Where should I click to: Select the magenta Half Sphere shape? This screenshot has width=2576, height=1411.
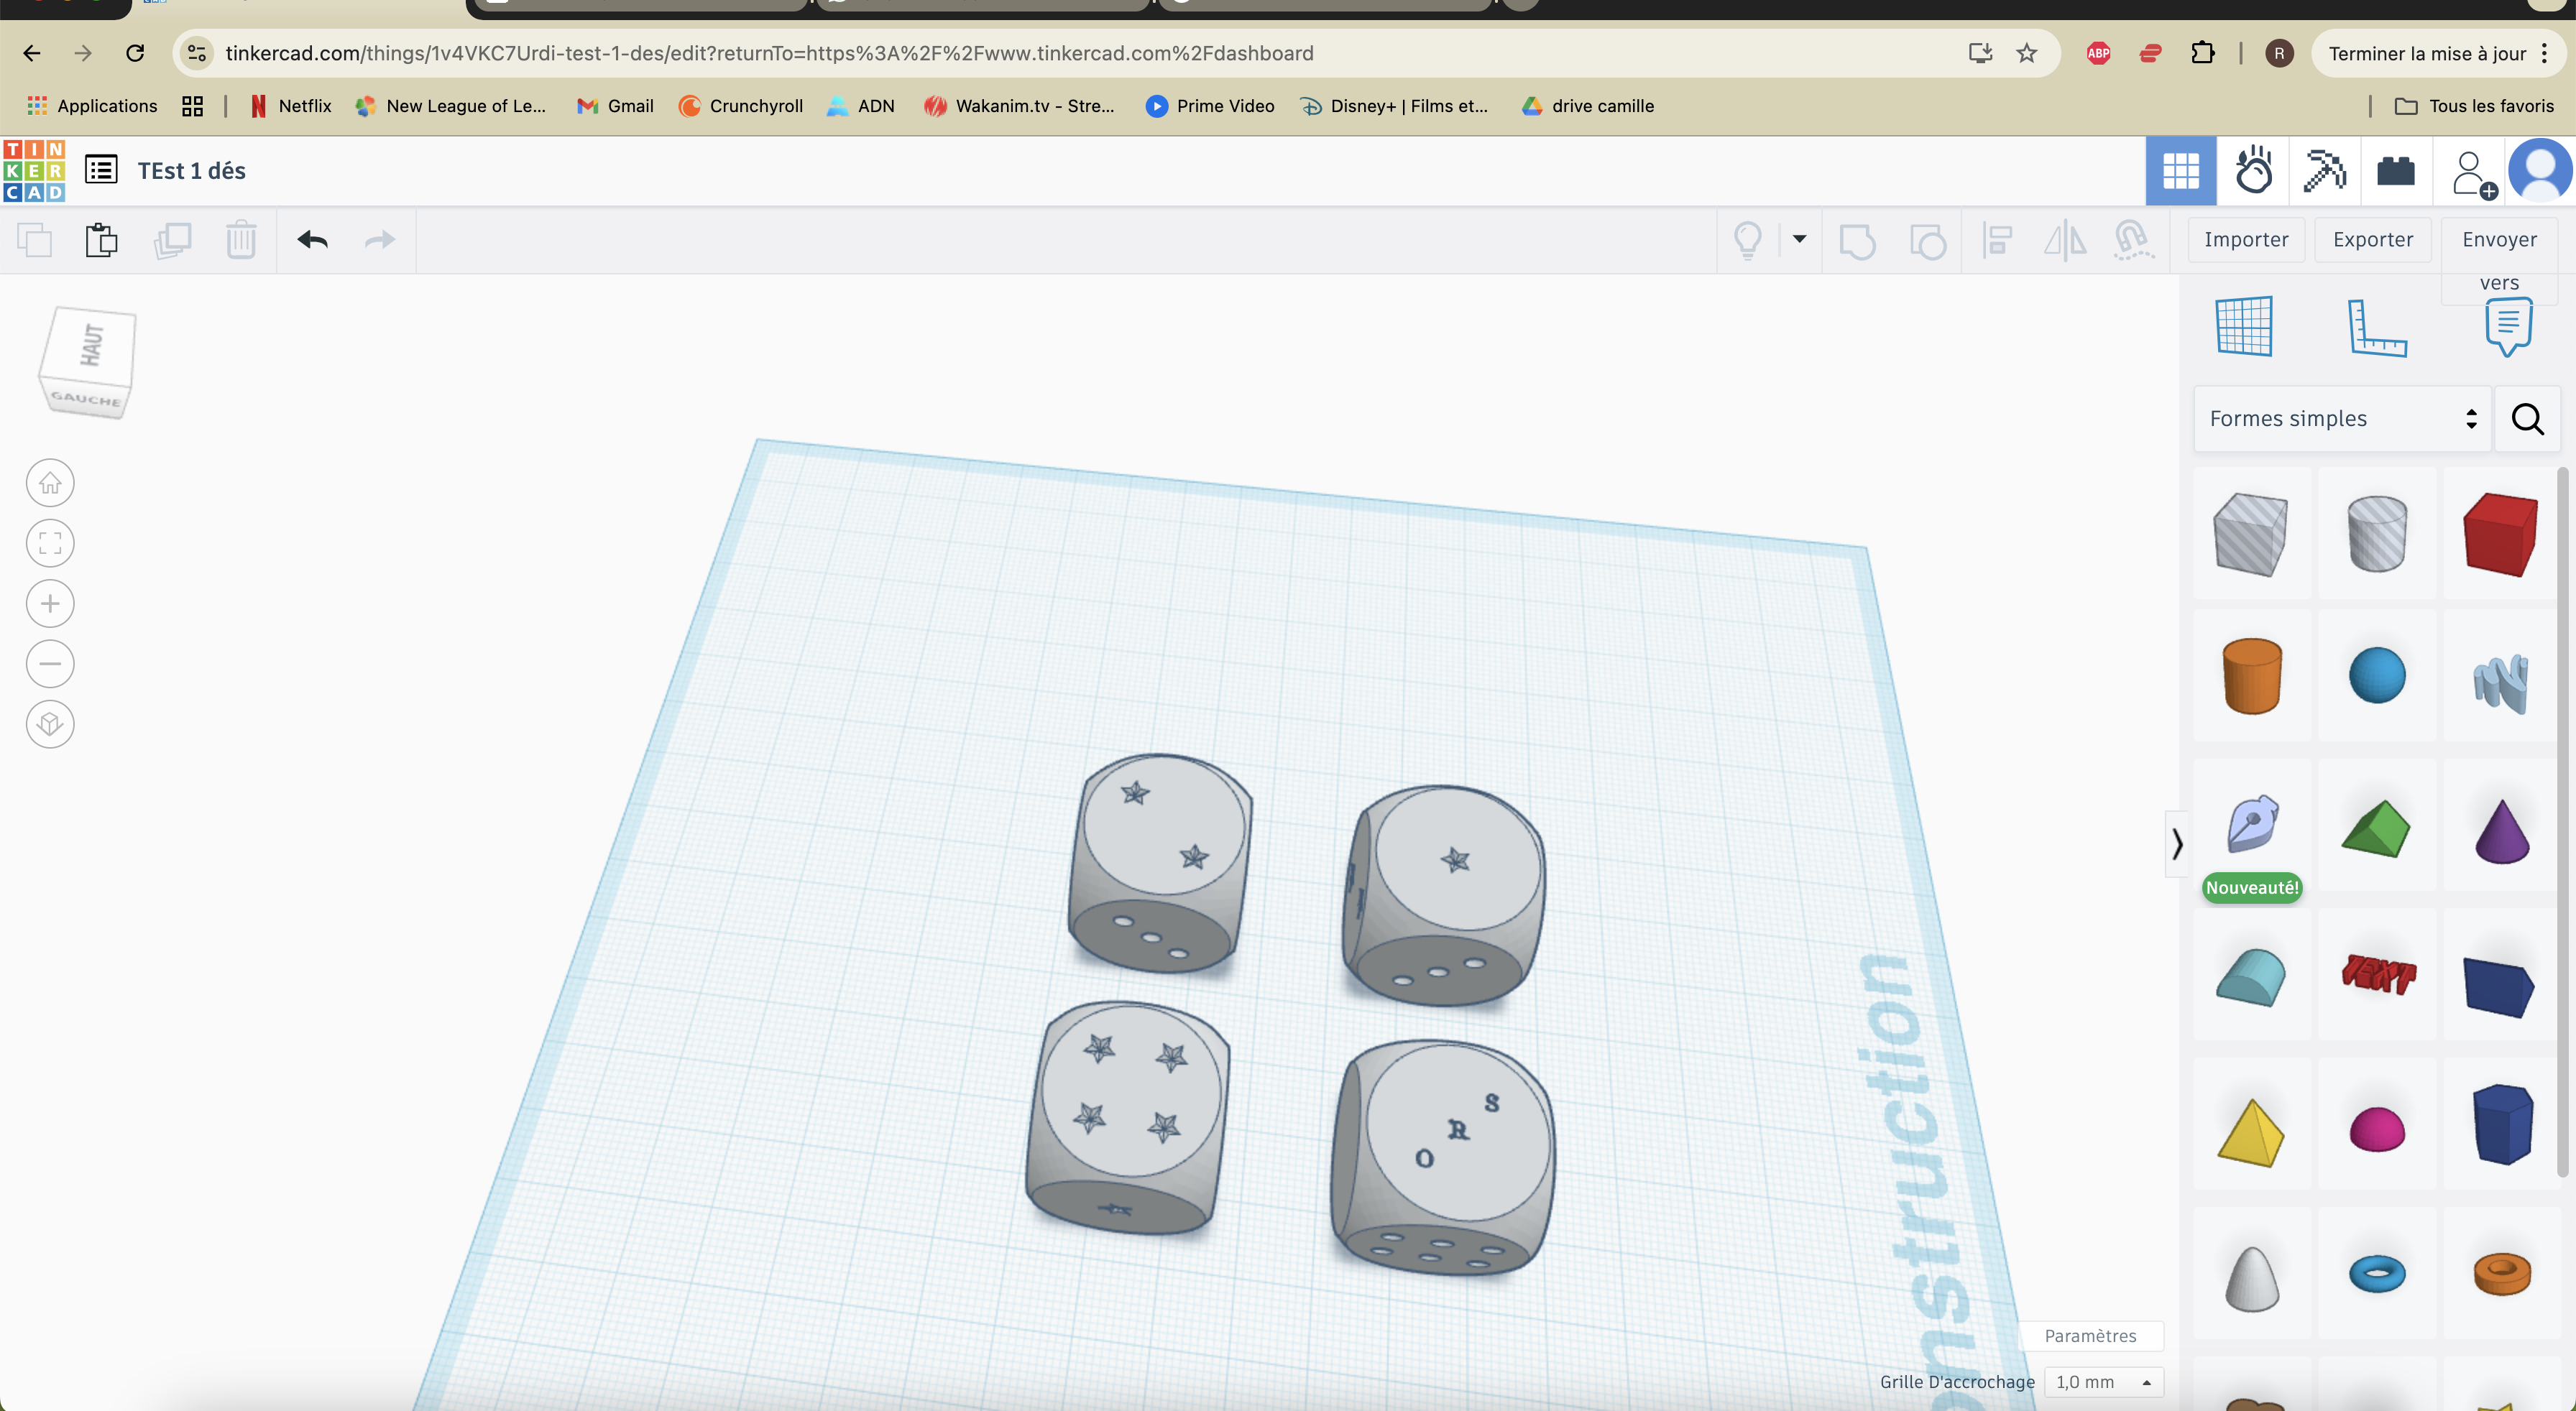point(2377,1129)
